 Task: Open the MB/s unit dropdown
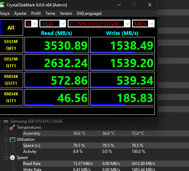(x=143, y=24)
